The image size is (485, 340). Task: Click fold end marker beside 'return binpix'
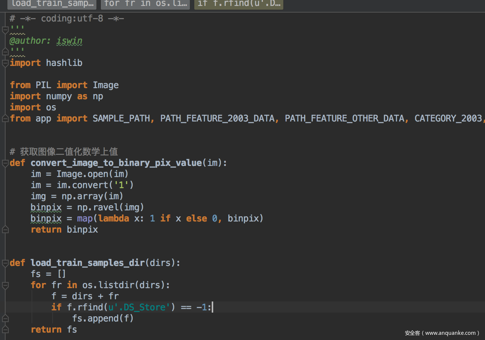coord(5,230)
